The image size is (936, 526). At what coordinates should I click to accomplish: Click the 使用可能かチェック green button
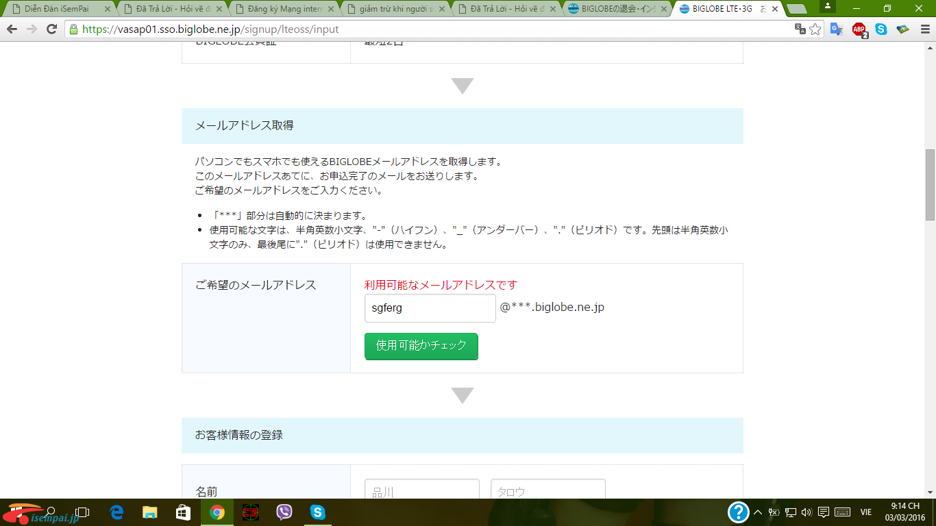coord(421,346)
